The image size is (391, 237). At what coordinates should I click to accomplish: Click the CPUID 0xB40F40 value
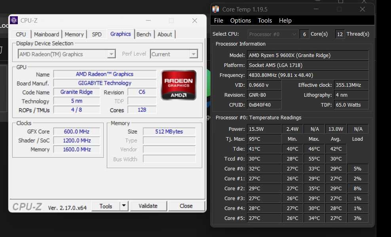click(x=264, y=105)
